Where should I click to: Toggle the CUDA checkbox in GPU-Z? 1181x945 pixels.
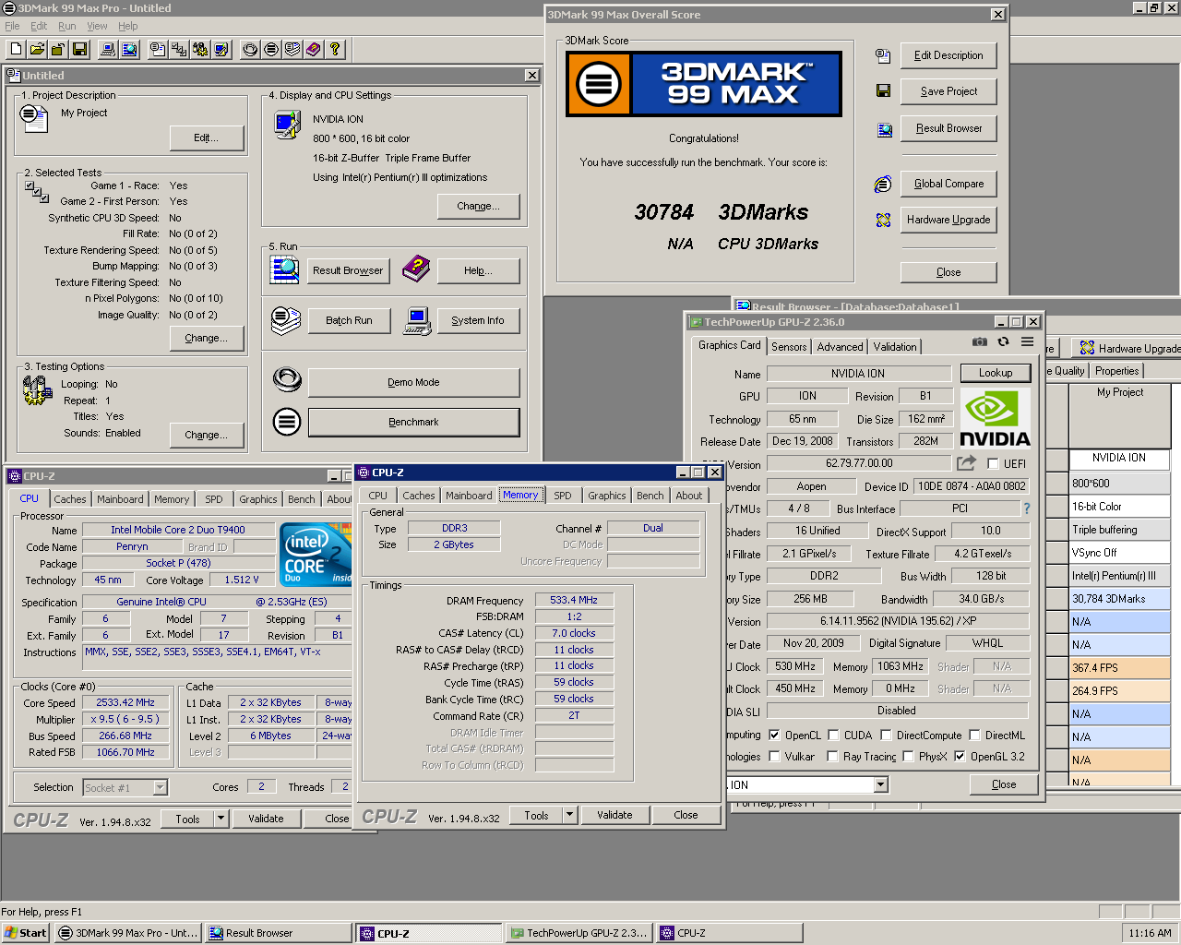tap(833, 735)
